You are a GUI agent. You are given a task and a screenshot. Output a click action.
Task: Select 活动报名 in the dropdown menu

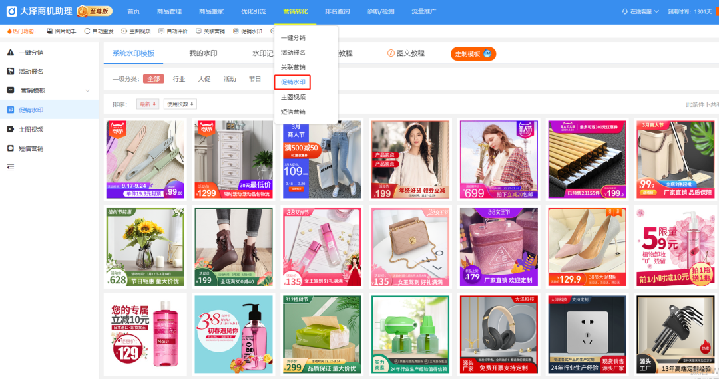coord(293,53)
